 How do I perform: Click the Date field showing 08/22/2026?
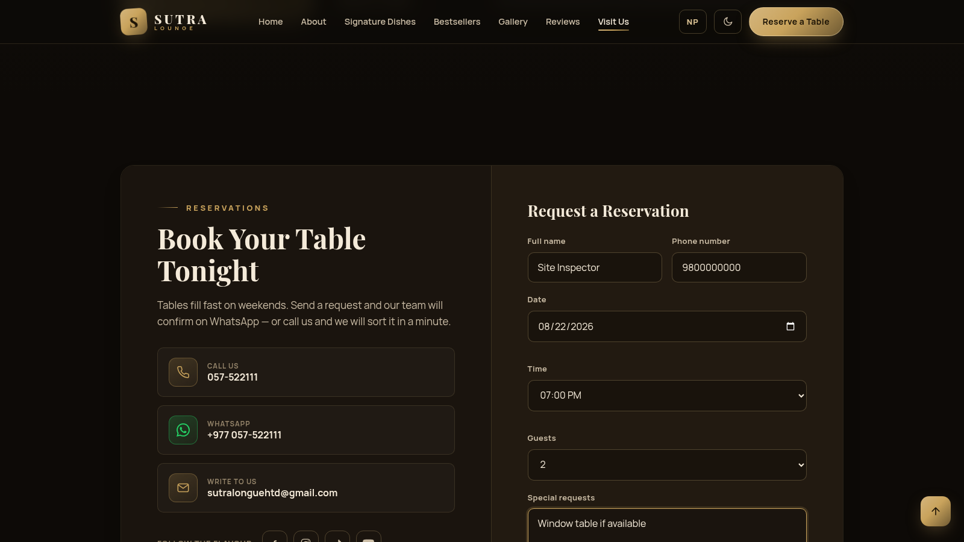(667, 326)
